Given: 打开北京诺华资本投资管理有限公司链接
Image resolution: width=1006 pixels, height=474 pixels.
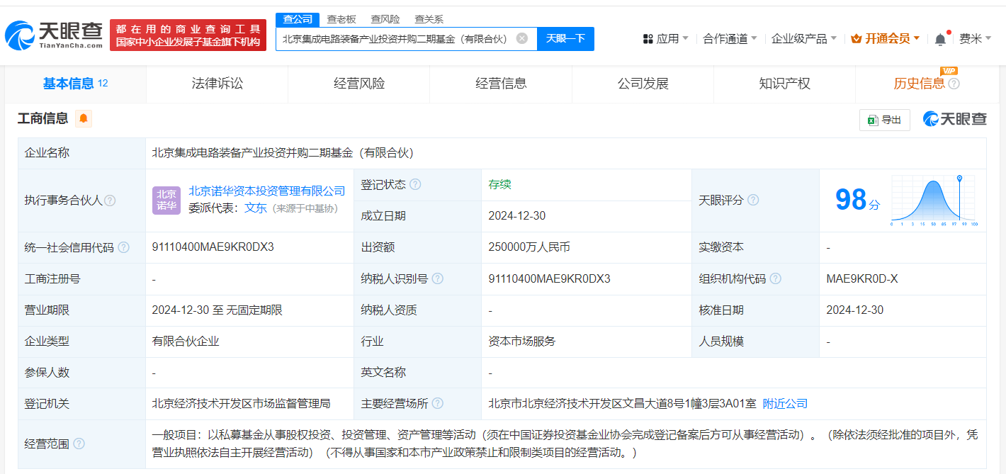Looking at the screenshot, I should [x=268, y=191].
